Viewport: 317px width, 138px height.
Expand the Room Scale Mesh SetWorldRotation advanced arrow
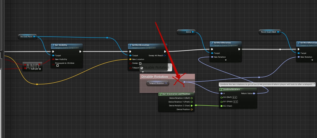point(312,60)
